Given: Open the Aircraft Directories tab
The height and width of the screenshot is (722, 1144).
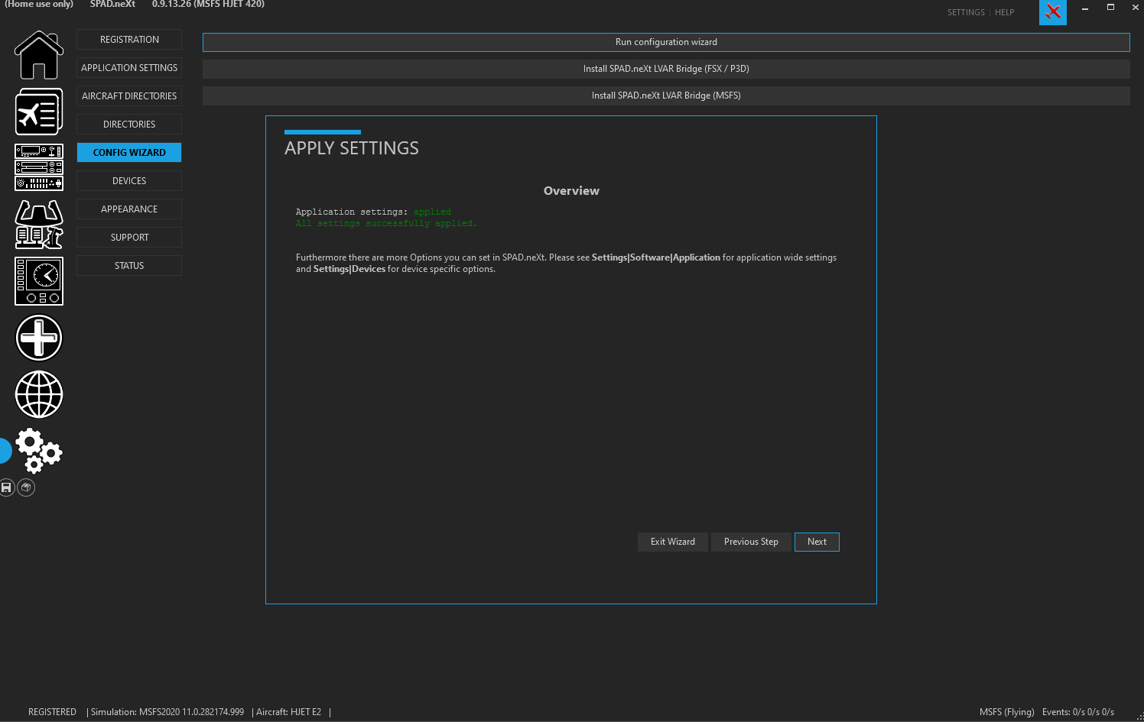Looking at the screenshot, I should (x=129, y=96).
